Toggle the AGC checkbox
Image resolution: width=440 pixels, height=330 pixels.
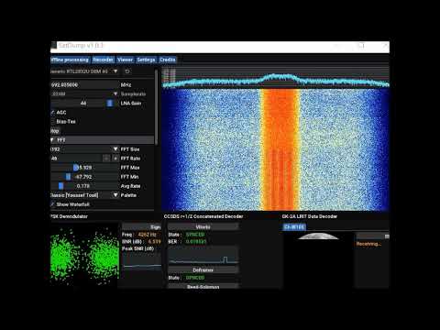coord(53,113)
